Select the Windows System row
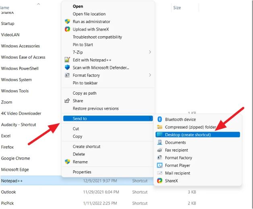Viewport: 253px width, 209px height. 16,80
